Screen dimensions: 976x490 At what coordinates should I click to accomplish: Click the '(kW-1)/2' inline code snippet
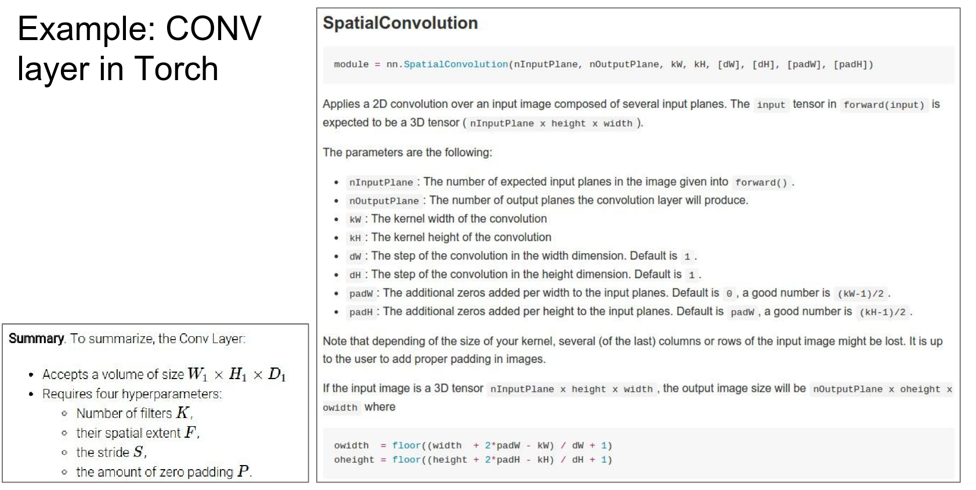tap(861, 294)
